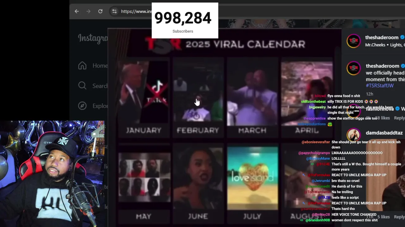The height and width of the screenshot is (227, 405).
Task: Click chat username theapprentice
Action: [x=315, y=118]
